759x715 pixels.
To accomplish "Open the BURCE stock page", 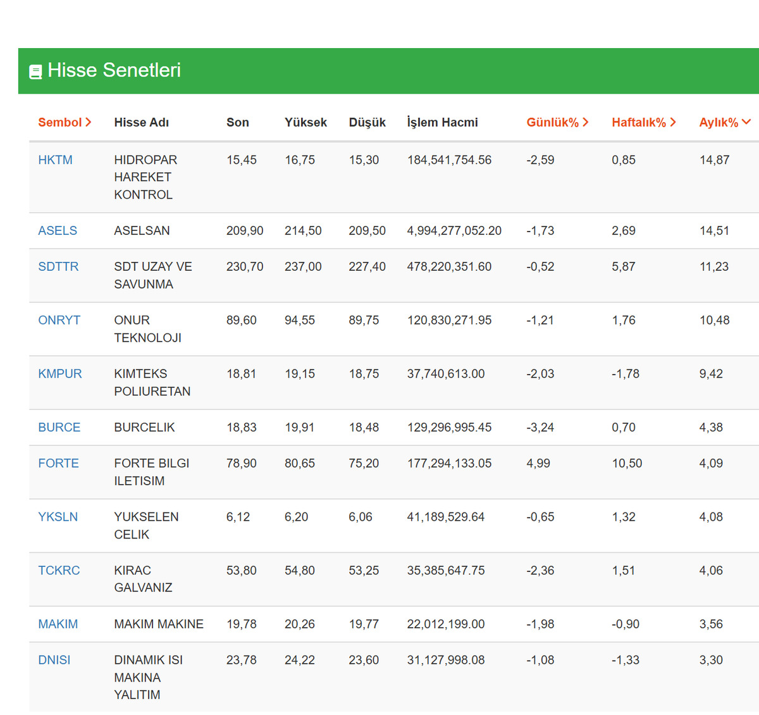I will tap(59, 428).
